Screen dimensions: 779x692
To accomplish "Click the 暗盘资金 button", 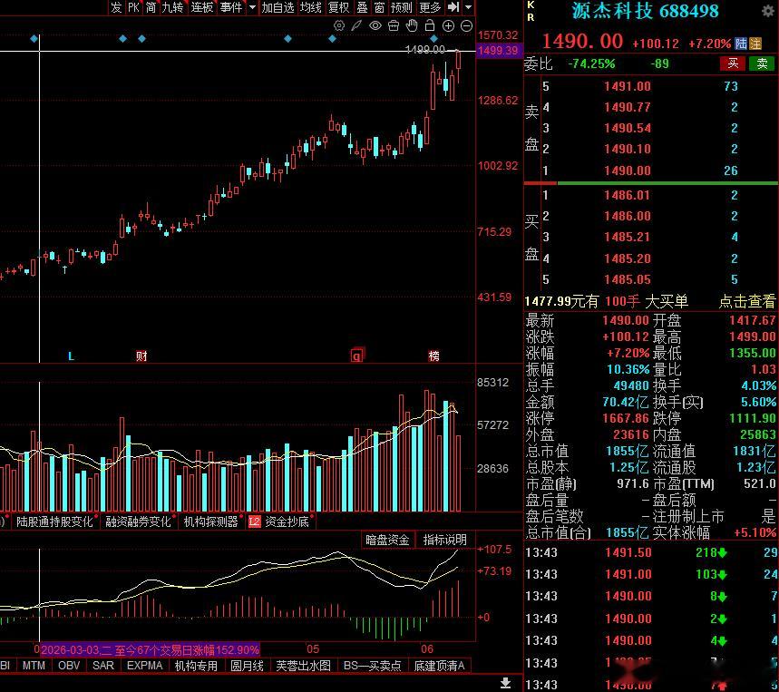I will [x=387, y=540].
